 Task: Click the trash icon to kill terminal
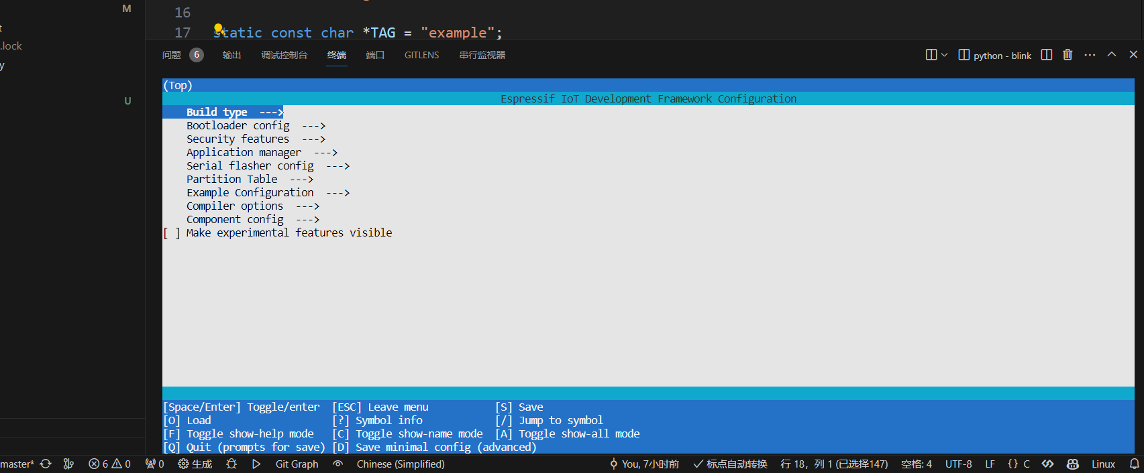coord(1068,55)
